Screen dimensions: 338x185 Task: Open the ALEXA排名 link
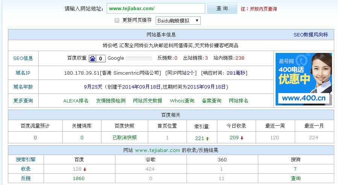pos(76,101)
